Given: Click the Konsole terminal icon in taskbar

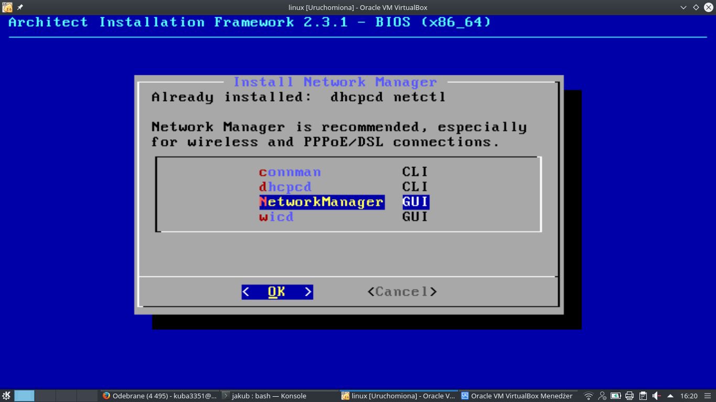Looking at the screenshot, I should pyautogui.click(x=226, y=396).
